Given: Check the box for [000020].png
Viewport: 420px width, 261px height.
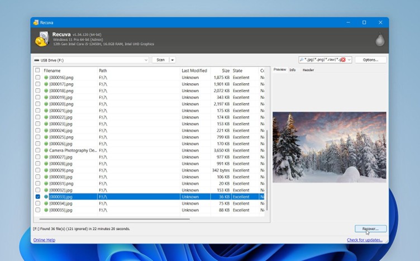Looking at the screenshot, I should click(37, 104).
